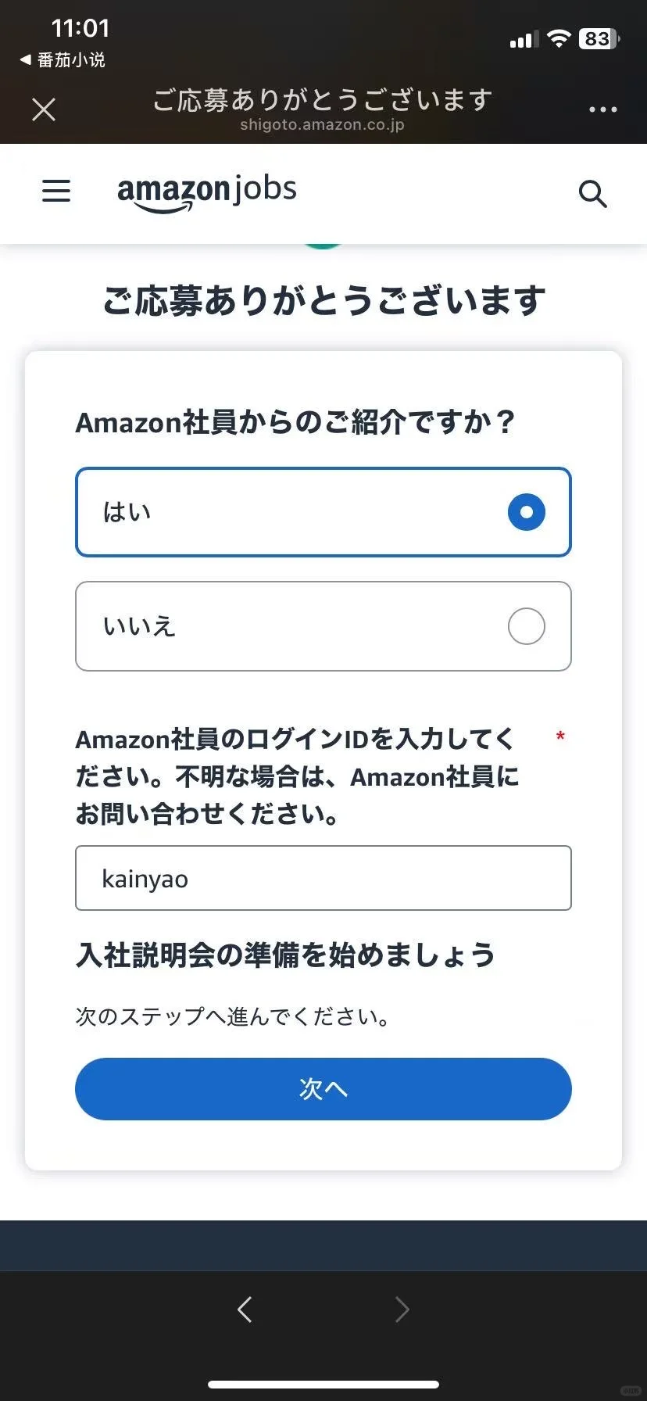The width and height of the screenshot is (647, 1401).
Task: Tap the search magnifier icon
Action: (592, 194)
